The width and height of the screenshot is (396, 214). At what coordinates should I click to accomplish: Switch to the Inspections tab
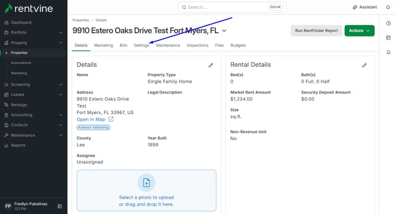(197, 46)
